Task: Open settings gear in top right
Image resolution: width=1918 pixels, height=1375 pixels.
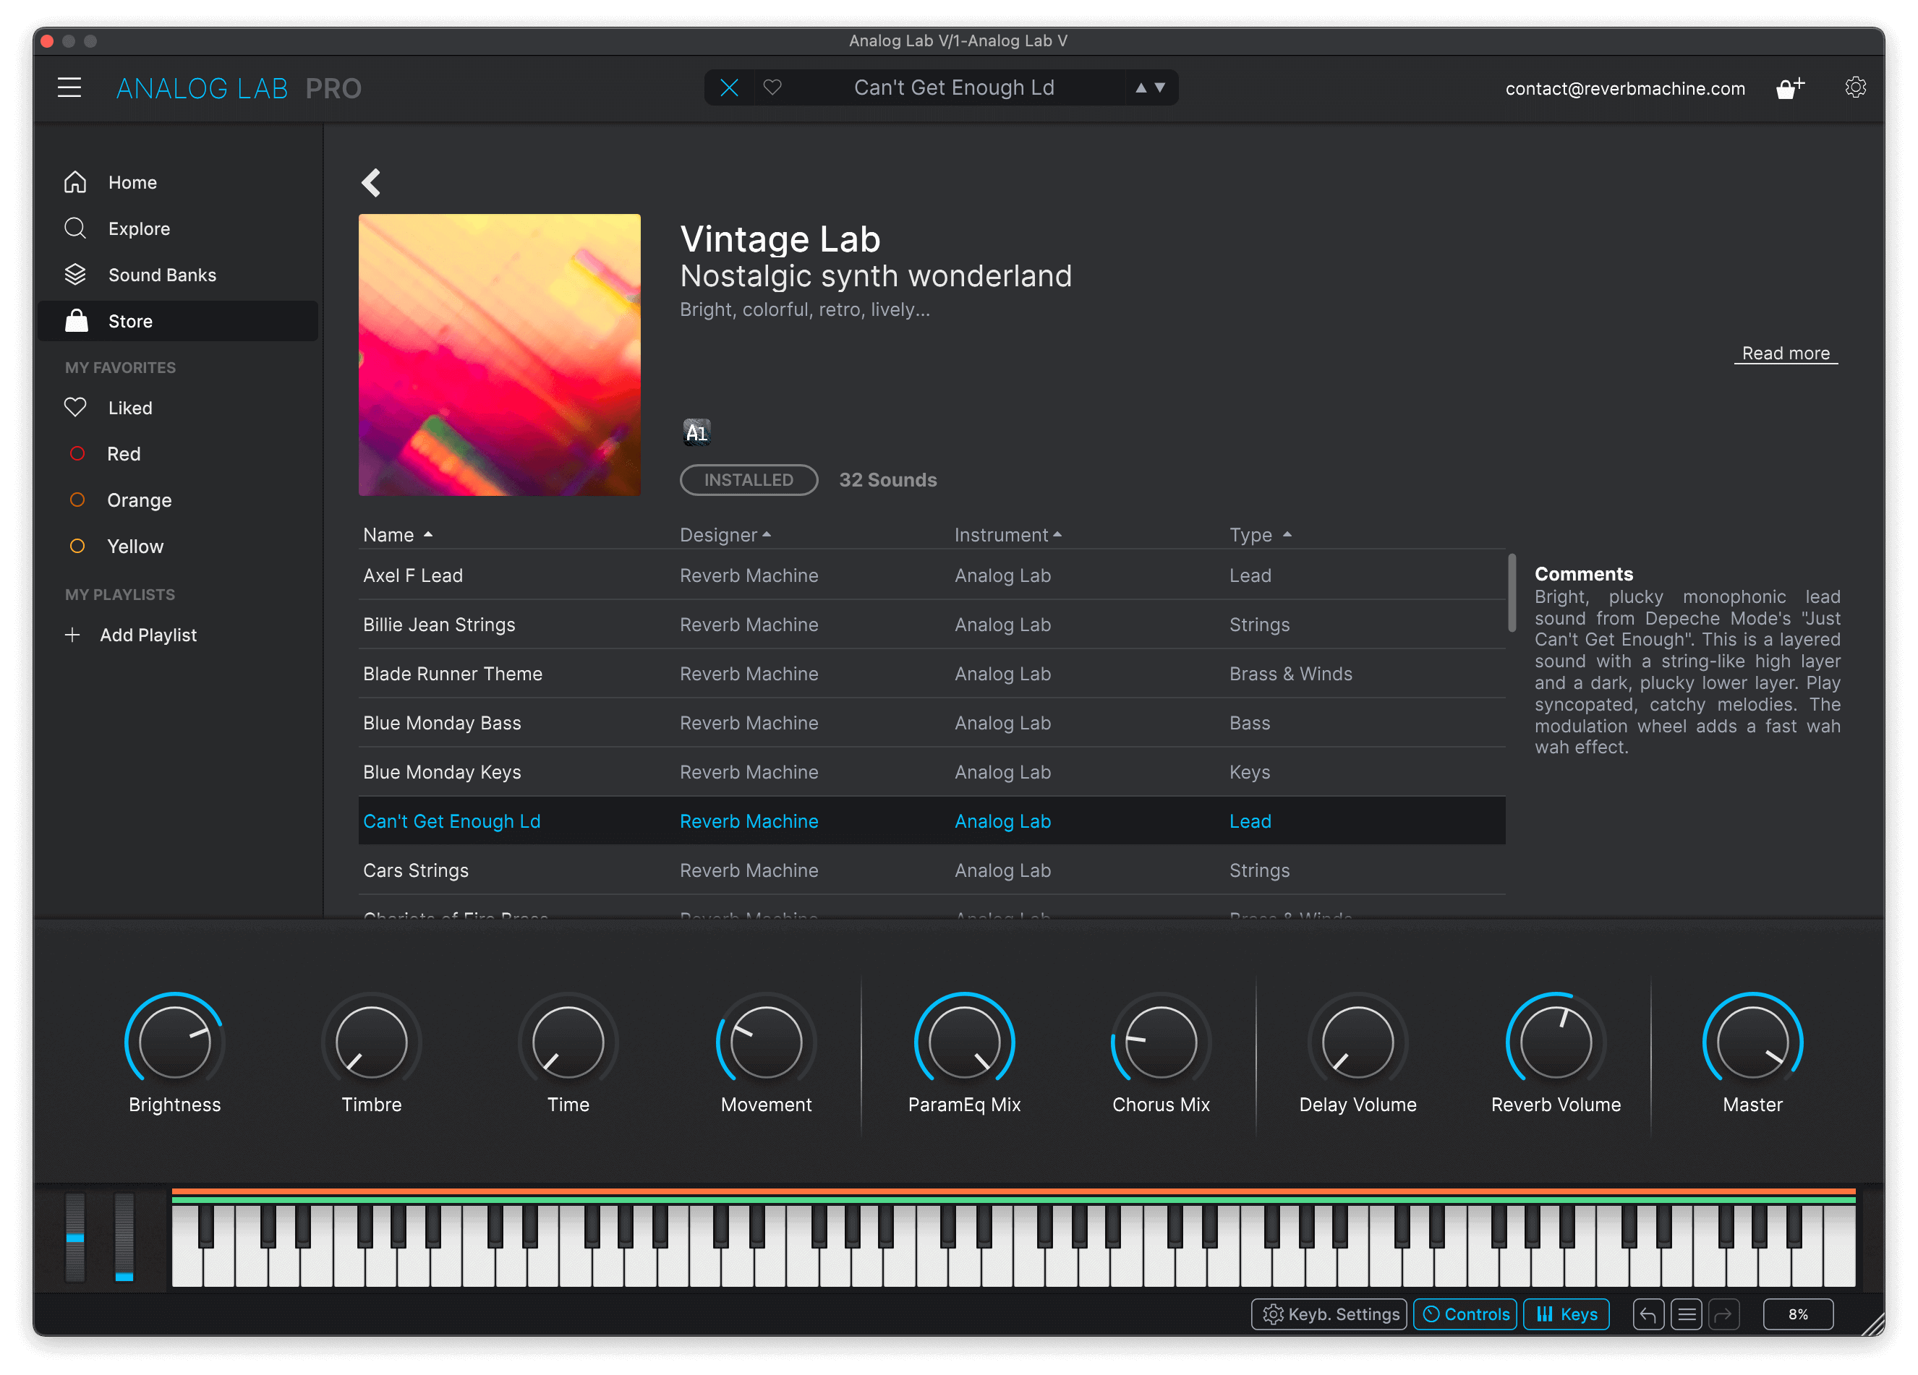Action: [1855, 87]
